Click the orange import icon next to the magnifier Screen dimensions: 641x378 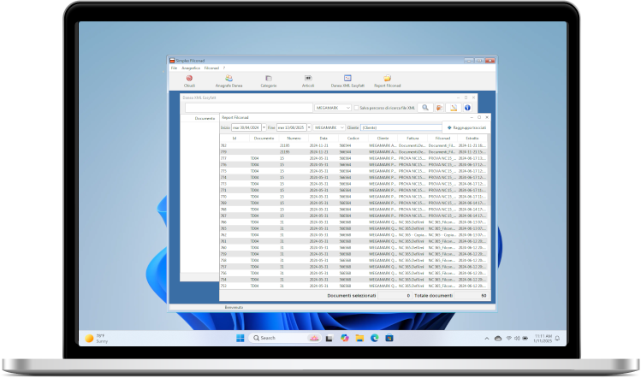pyautogui.click(x=439, y=108)
